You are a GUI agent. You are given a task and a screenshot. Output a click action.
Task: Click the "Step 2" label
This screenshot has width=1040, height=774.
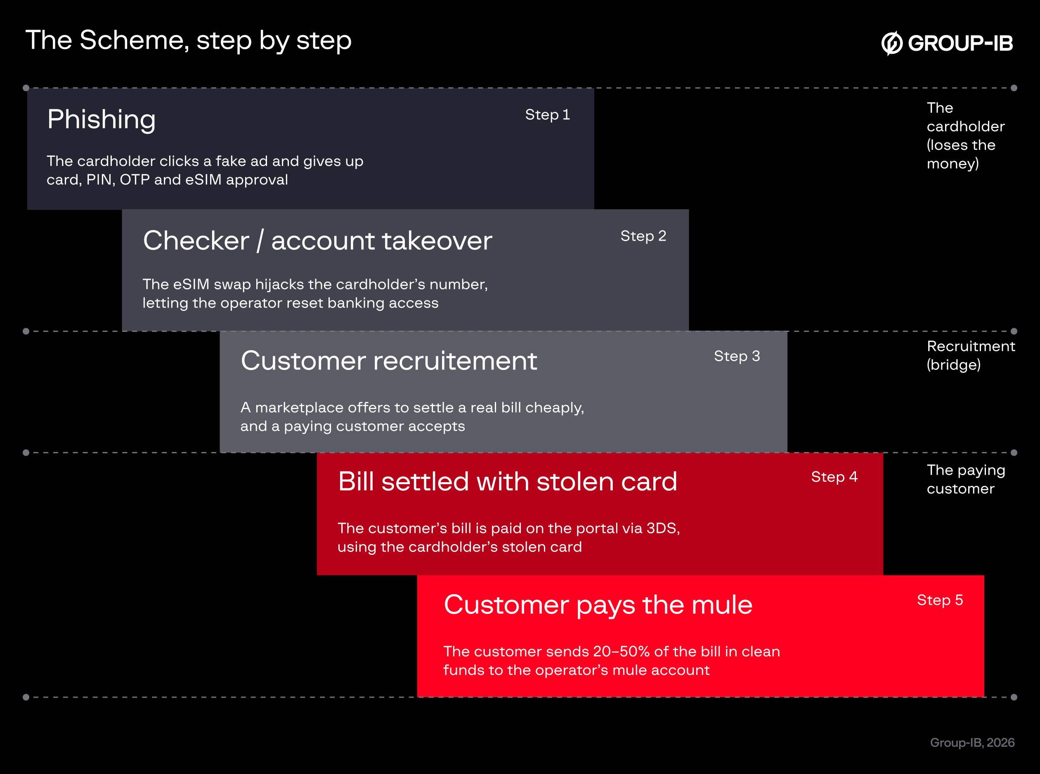pyautogui.click(x=644, y=236)
